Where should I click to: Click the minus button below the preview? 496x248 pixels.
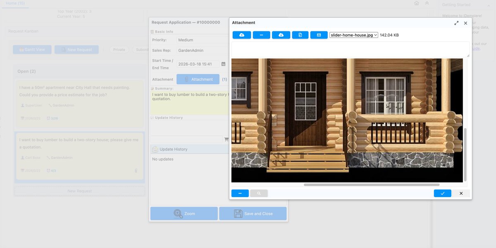coord(240,193)
